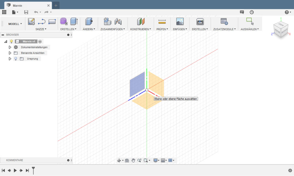
Task: Open the Help question mark icon
Action: tap(287, 12)
